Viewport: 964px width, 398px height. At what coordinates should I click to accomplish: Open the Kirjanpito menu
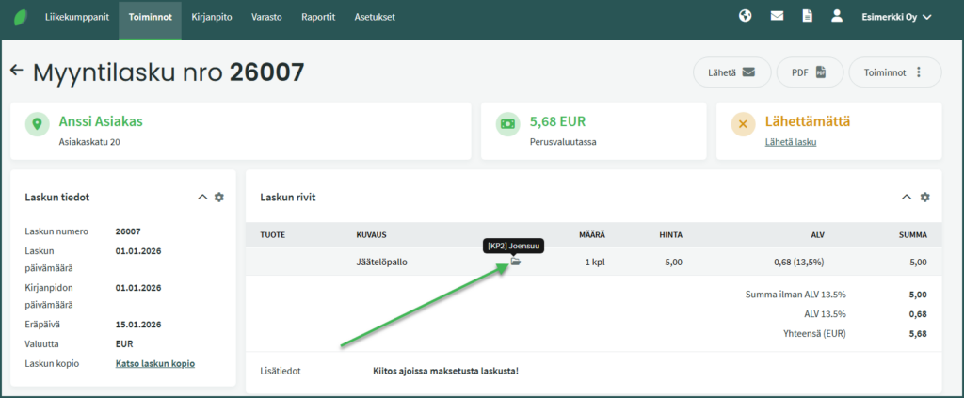(x=212, y=17)
